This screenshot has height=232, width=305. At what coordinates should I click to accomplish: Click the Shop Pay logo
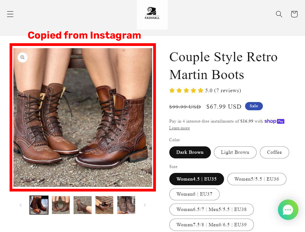[x=274, y=121]
